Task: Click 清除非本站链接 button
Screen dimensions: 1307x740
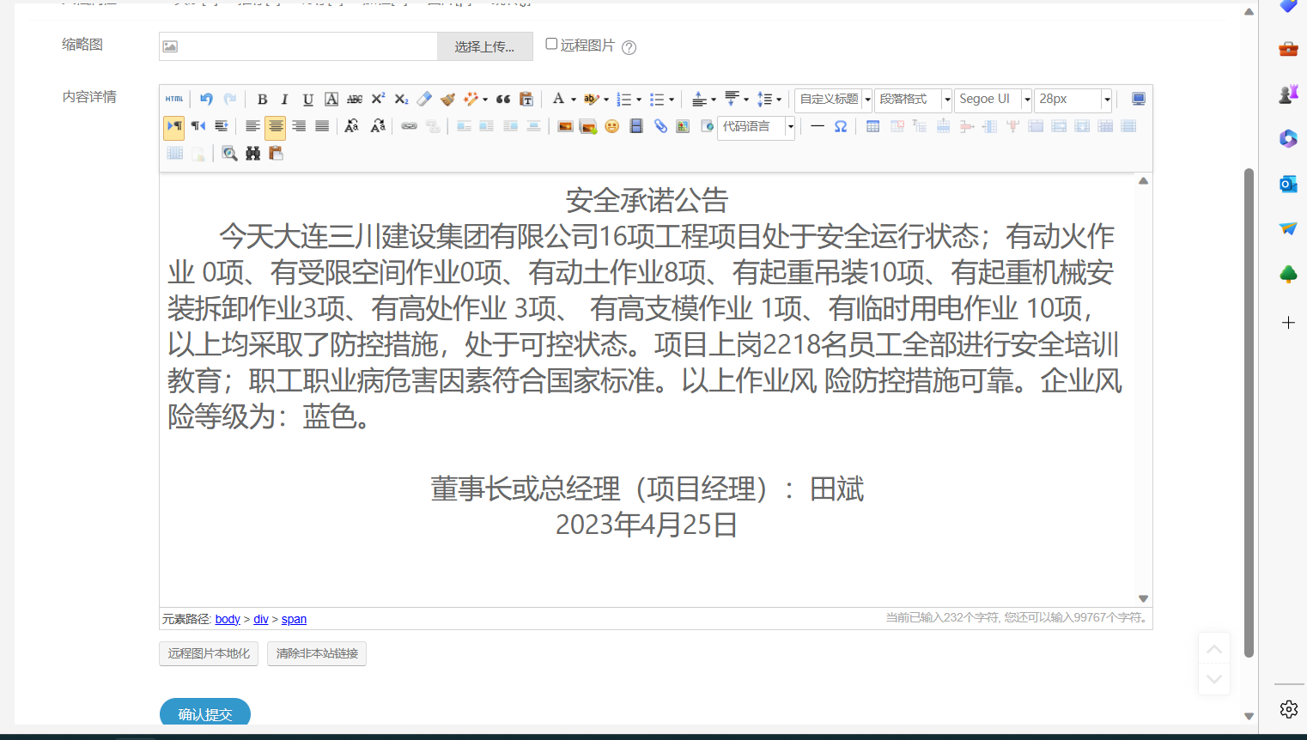Action: click(x=317, y=654)
